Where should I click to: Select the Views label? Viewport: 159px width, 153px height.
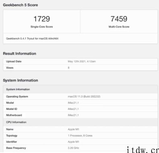click(x=10, y=68)
